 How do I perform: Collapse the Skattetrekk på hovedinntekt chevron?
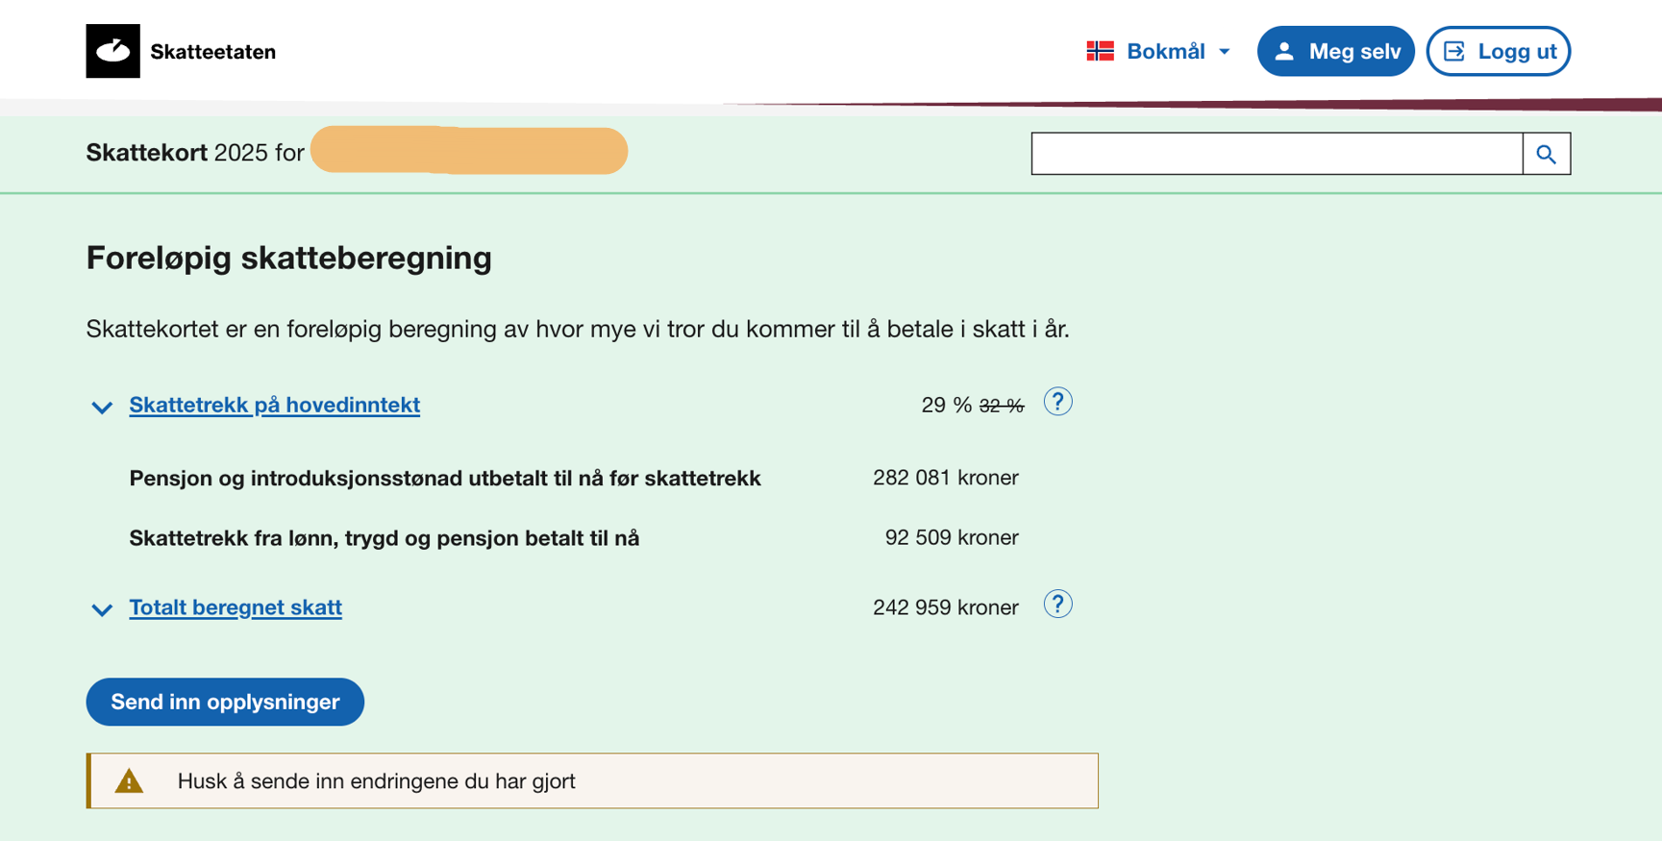tap(102, 408)
